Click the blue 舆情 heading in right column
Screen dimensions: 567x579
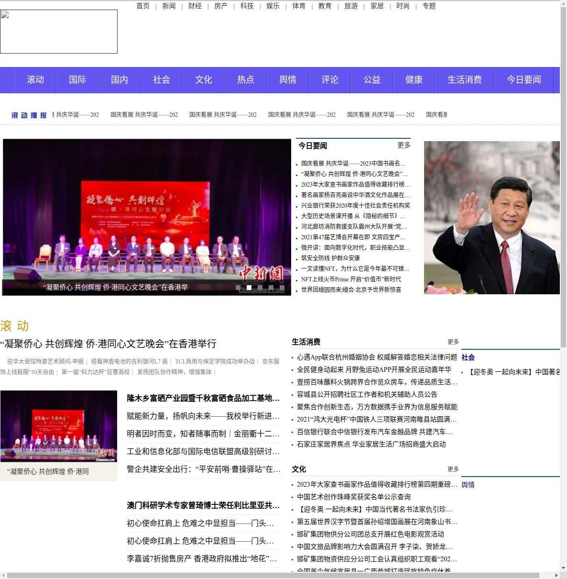(468, 485)
